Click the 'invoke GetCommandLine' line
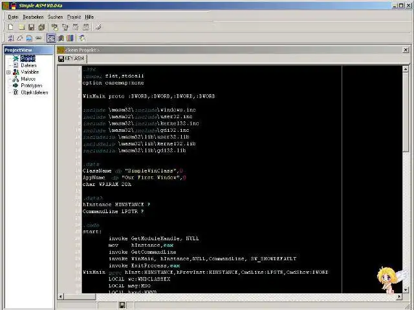414x310 pixels. coord(142,252)
